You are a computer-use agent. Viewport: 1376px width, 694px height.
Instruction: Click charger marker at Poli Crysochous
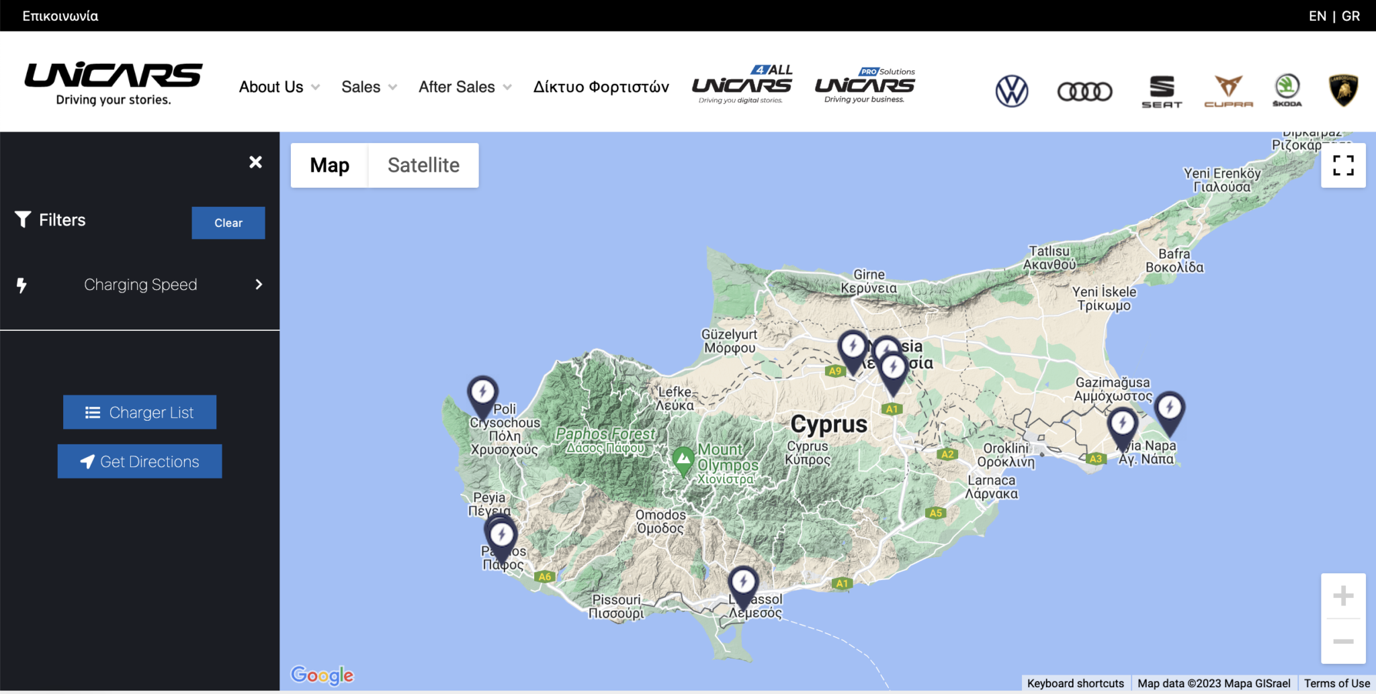pos(482,393)
